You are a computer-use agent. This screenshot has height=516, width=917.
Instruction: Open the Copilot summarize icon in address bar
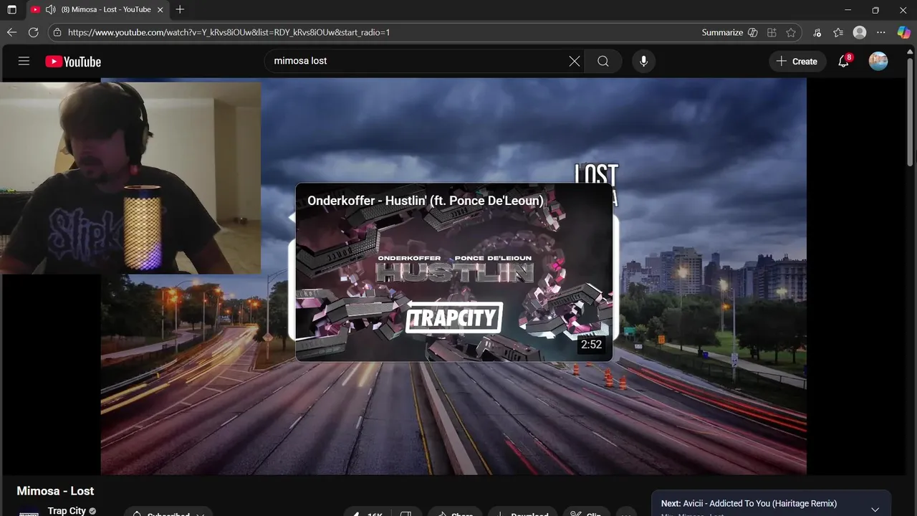point(752,32)
